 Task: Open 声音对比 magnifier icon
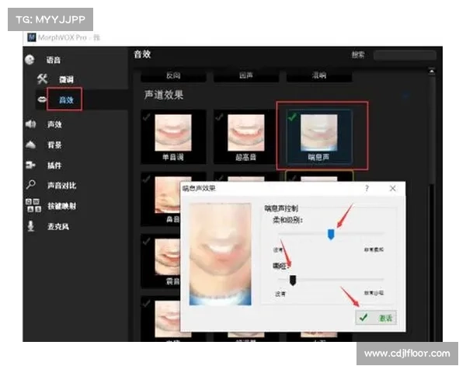coord(30,186)
